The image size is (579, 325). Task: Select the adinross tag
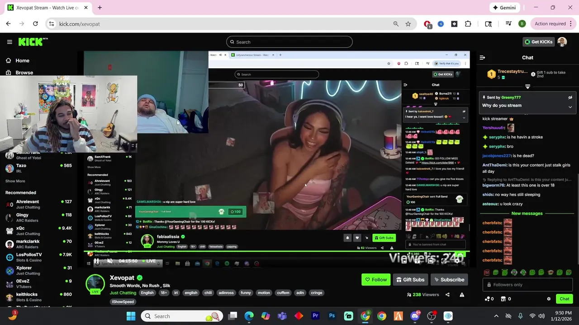(226, 292)
